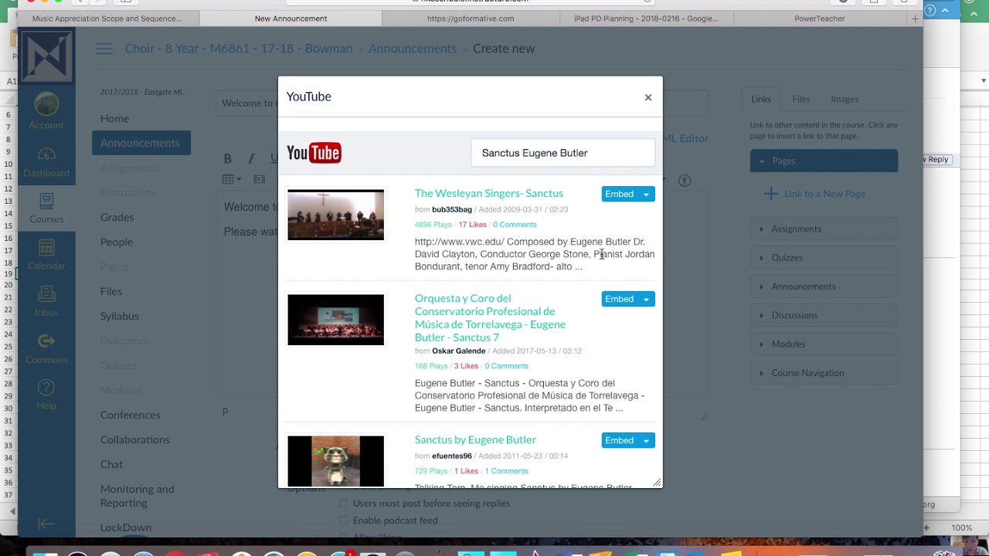Open Orquesta y Coro del Conservatorio video link
The height and width of the screenshot is (556, 989).
pos(490,317)
